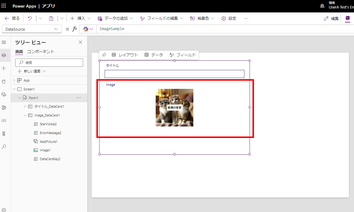Open the fx formula symbol
This screenshot has height=212, width=354.
pos(75,29)
